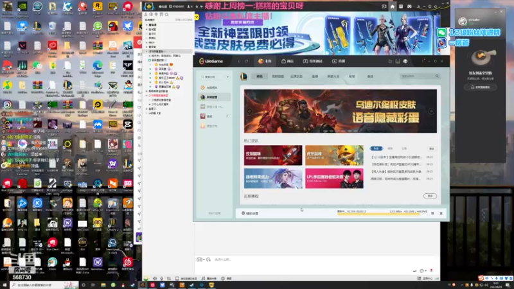Click the picaabc profile avatar
514x289 pixels.
[x=463, y=21]
